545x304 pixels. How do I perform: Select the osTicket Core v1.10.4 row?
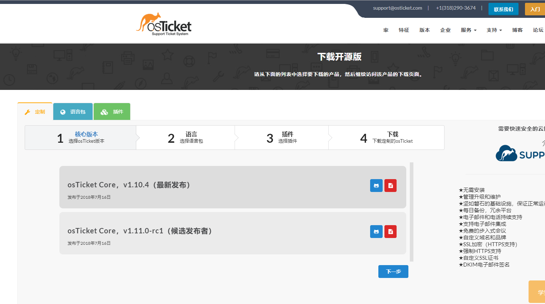point(232,187)
